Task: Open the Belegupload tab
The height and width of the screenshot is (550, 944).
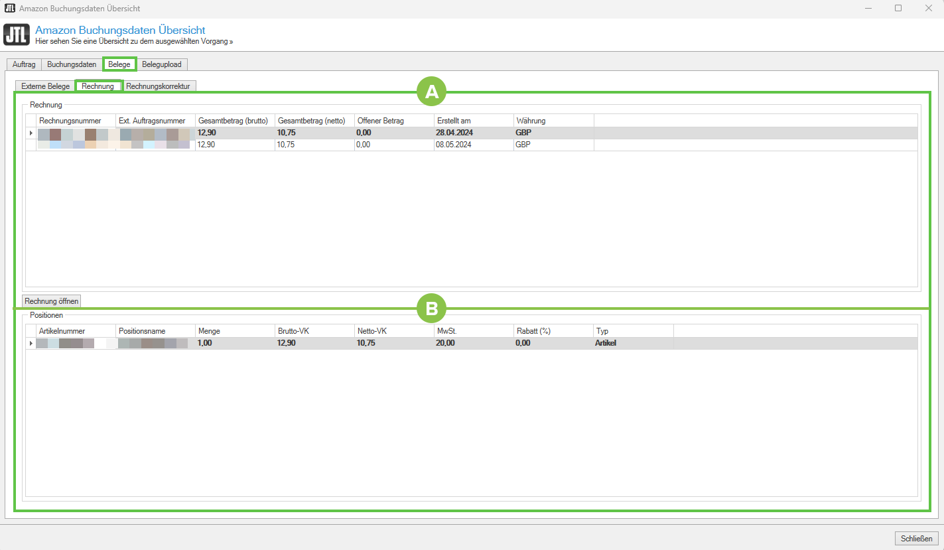Action: [162, 64]
